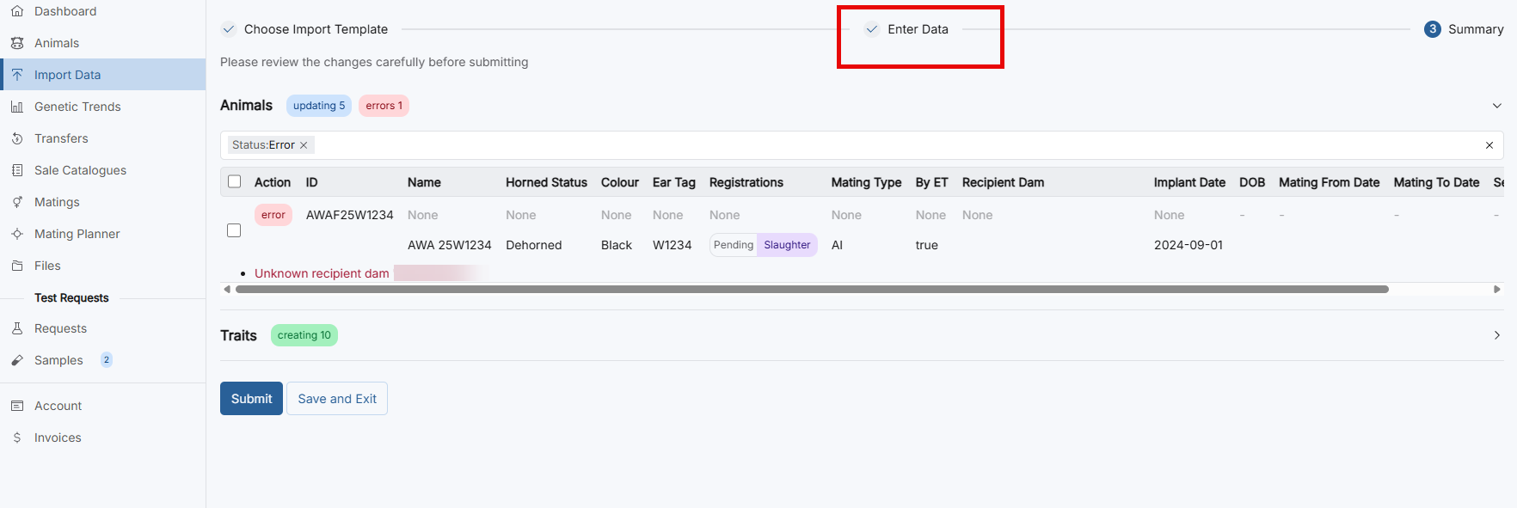The height and width of the screenshot is (508, 1517).
Task: Tick the select-all checkbox in table header
Action: click(234, 182)
